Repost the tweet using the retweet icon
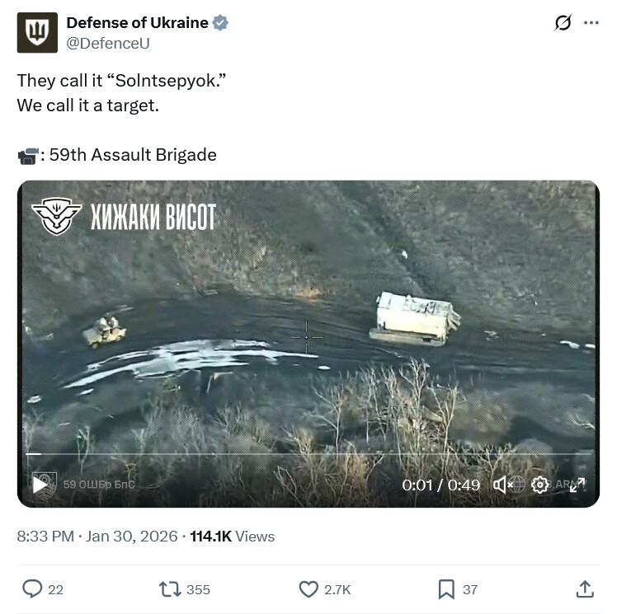This screenshot has height=614, width=617. coord(170,589)
